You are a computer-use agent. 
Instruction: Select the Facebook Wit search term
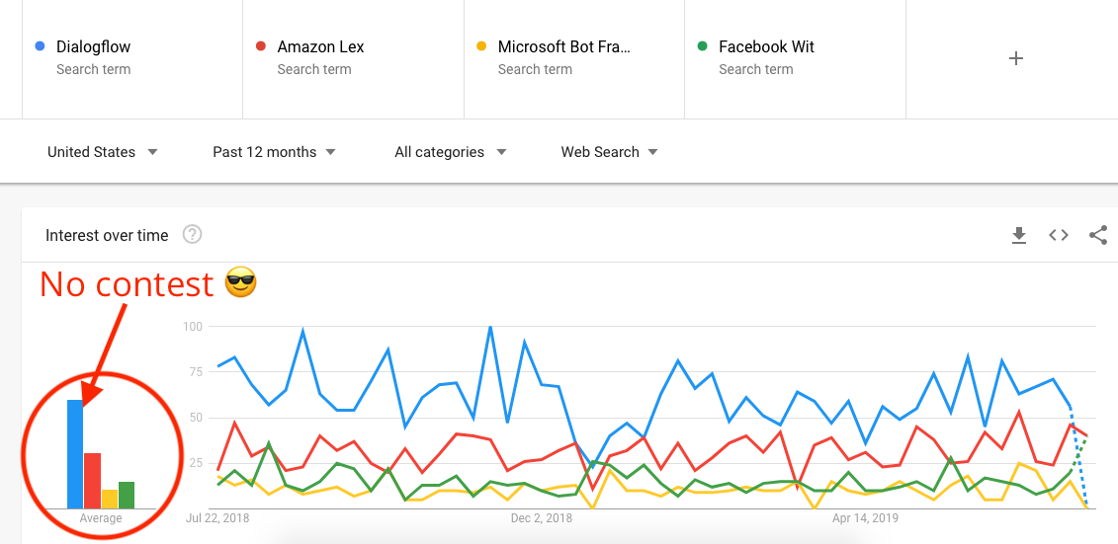(x=795, y=59)
